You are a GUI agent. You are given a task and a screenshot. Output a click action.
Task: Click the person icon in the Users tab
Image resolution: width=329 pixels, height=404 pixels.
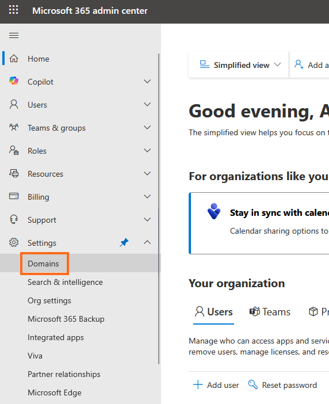[200, 311]
